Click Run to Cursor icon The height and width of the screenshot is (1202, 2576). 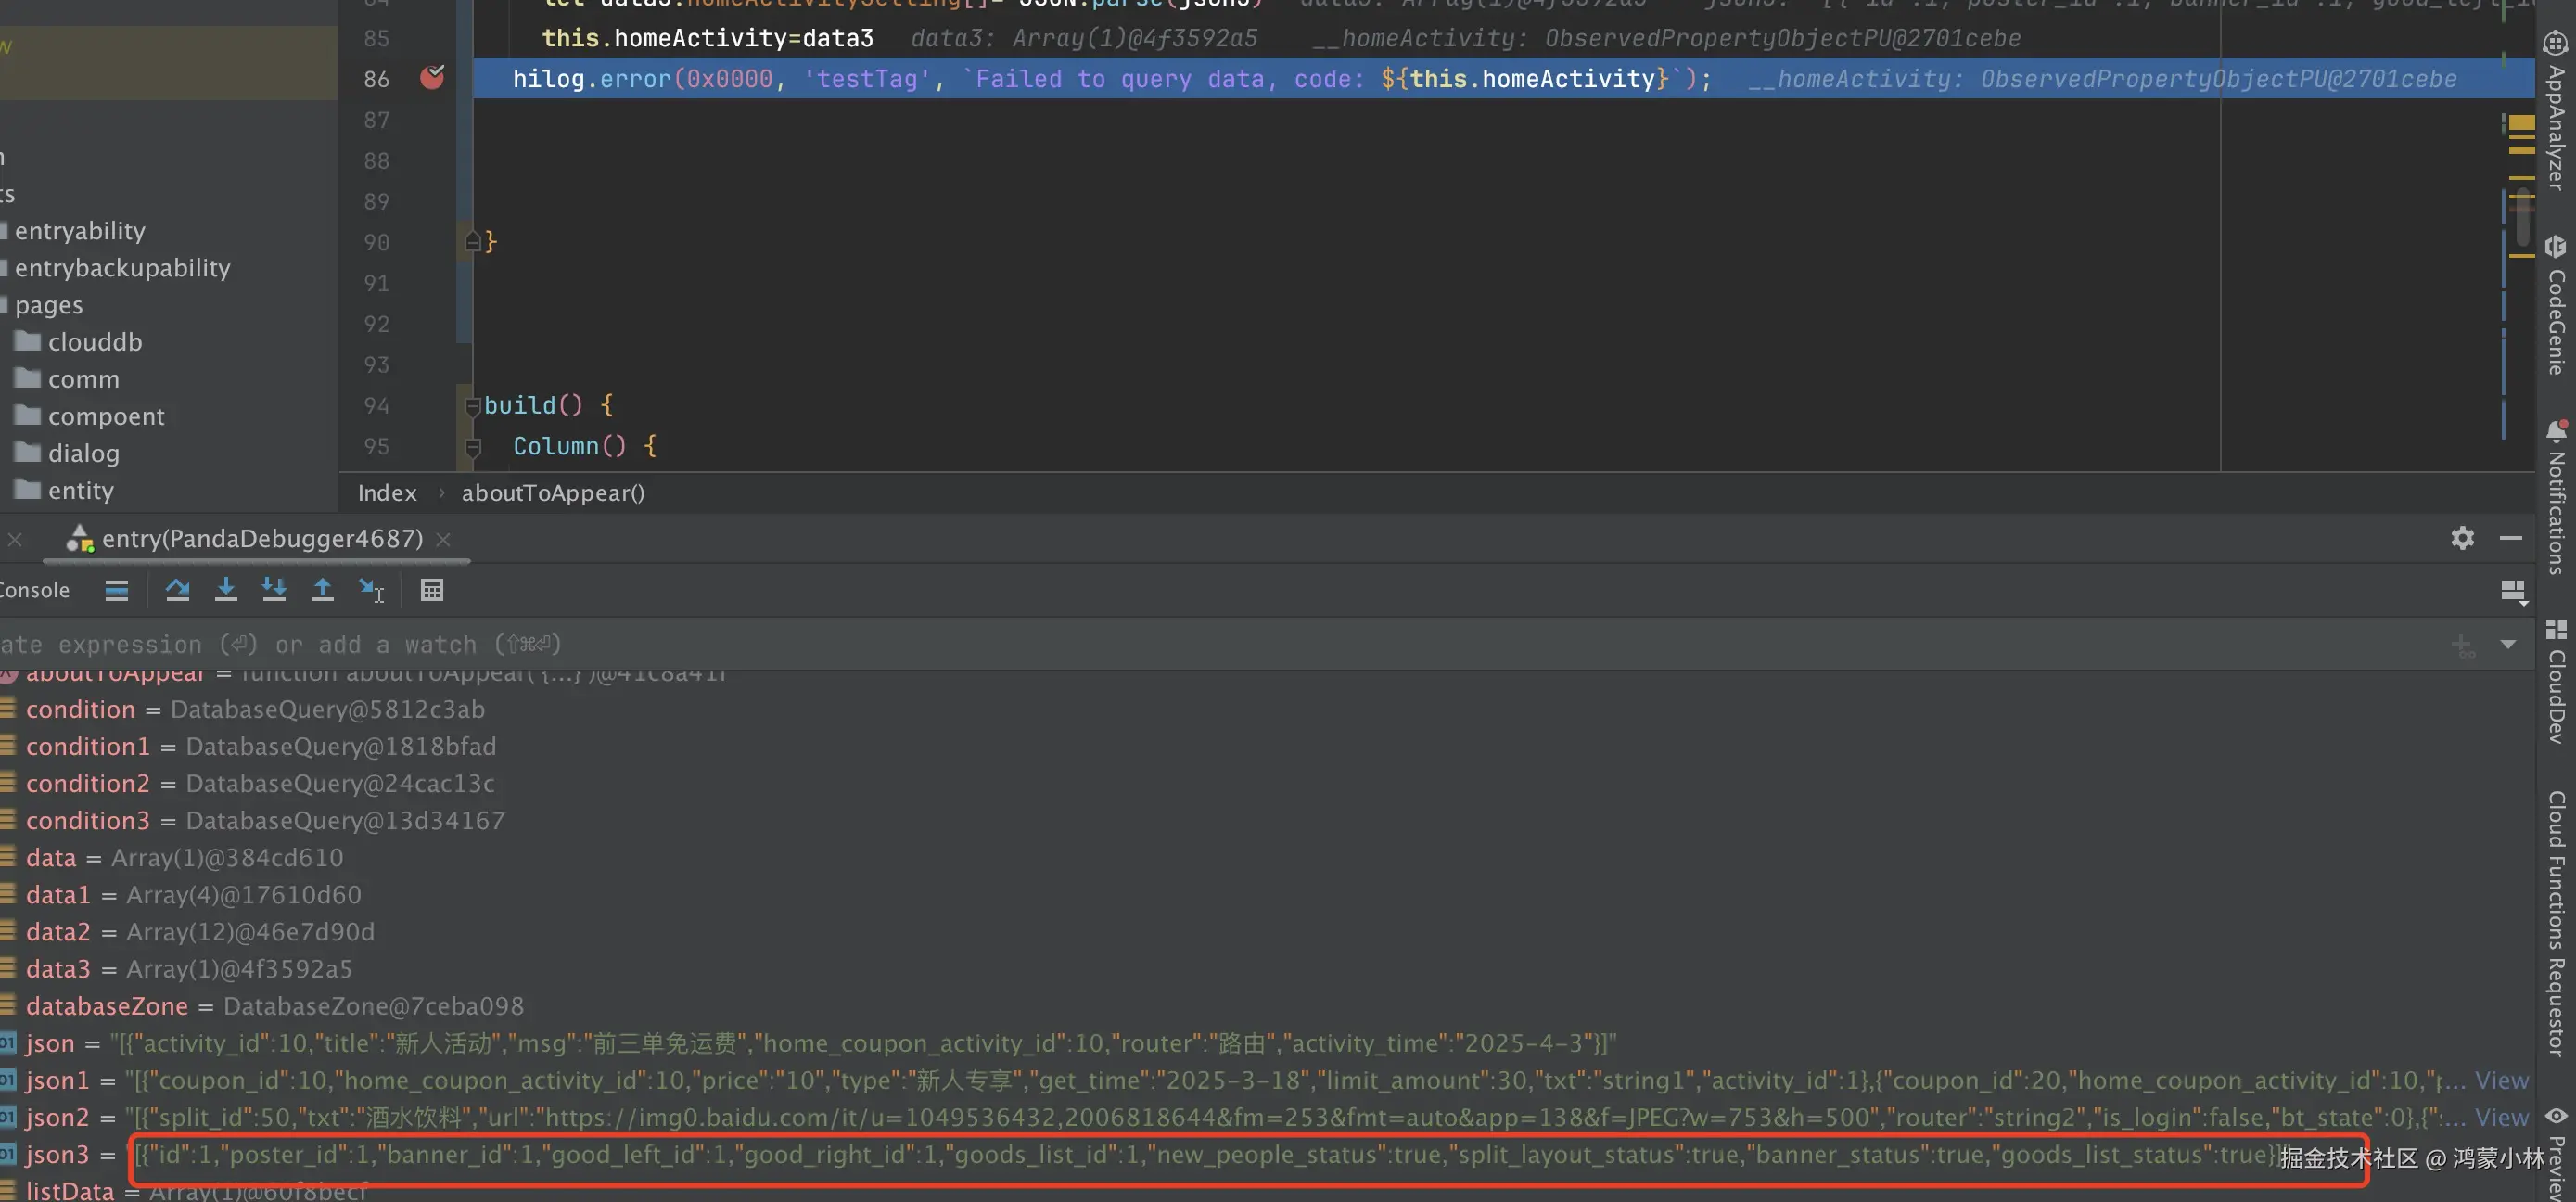(x=371, y=590)
